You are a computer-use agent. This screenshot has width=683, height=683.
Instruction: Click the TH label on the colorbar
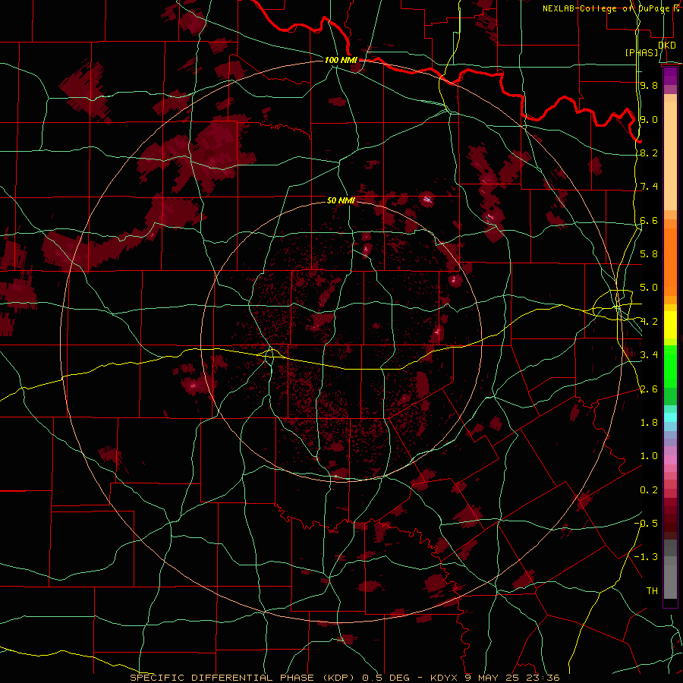point(652,591)
